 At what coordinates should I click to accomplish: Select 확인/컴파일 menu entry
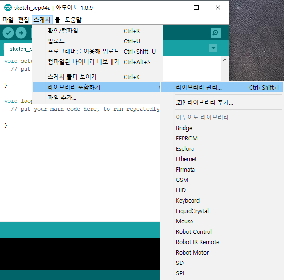(98, 31)
